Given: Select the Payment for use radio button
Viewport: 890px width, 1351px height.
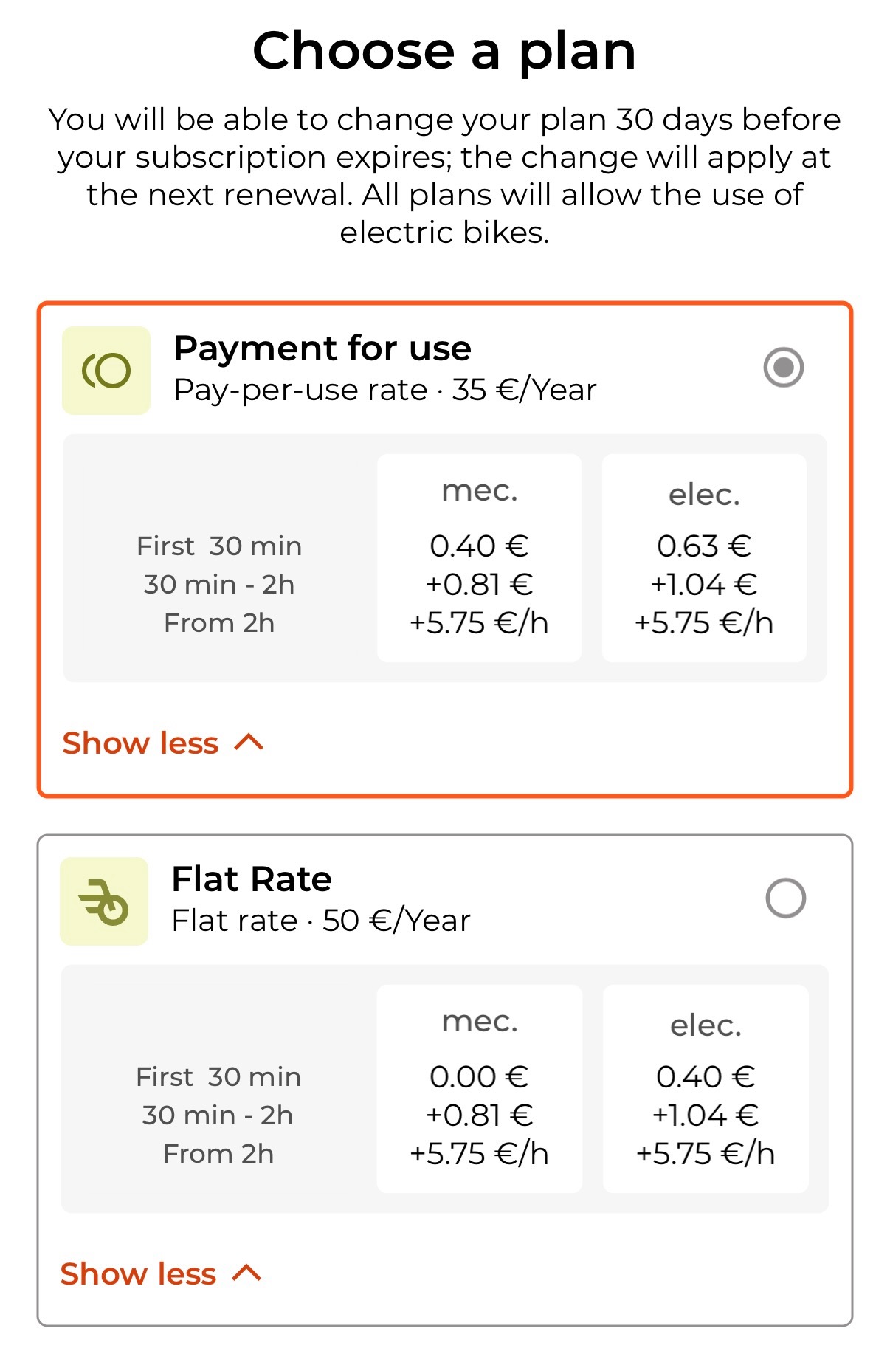Looking at the screenshot, I should click(784, 368).
